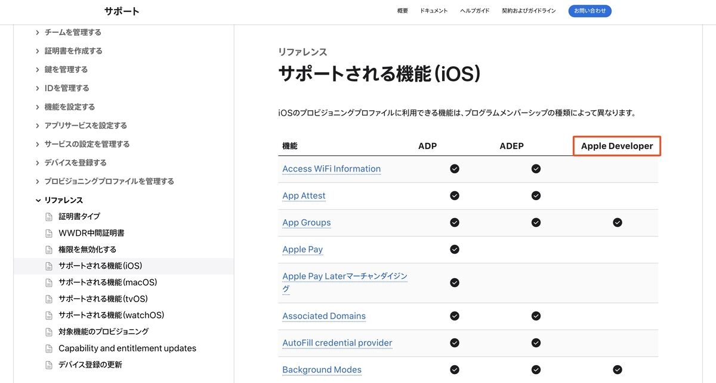Click ADEP checkmark in Associated Domains row
716x383 pixels.
tap(536, 316)
